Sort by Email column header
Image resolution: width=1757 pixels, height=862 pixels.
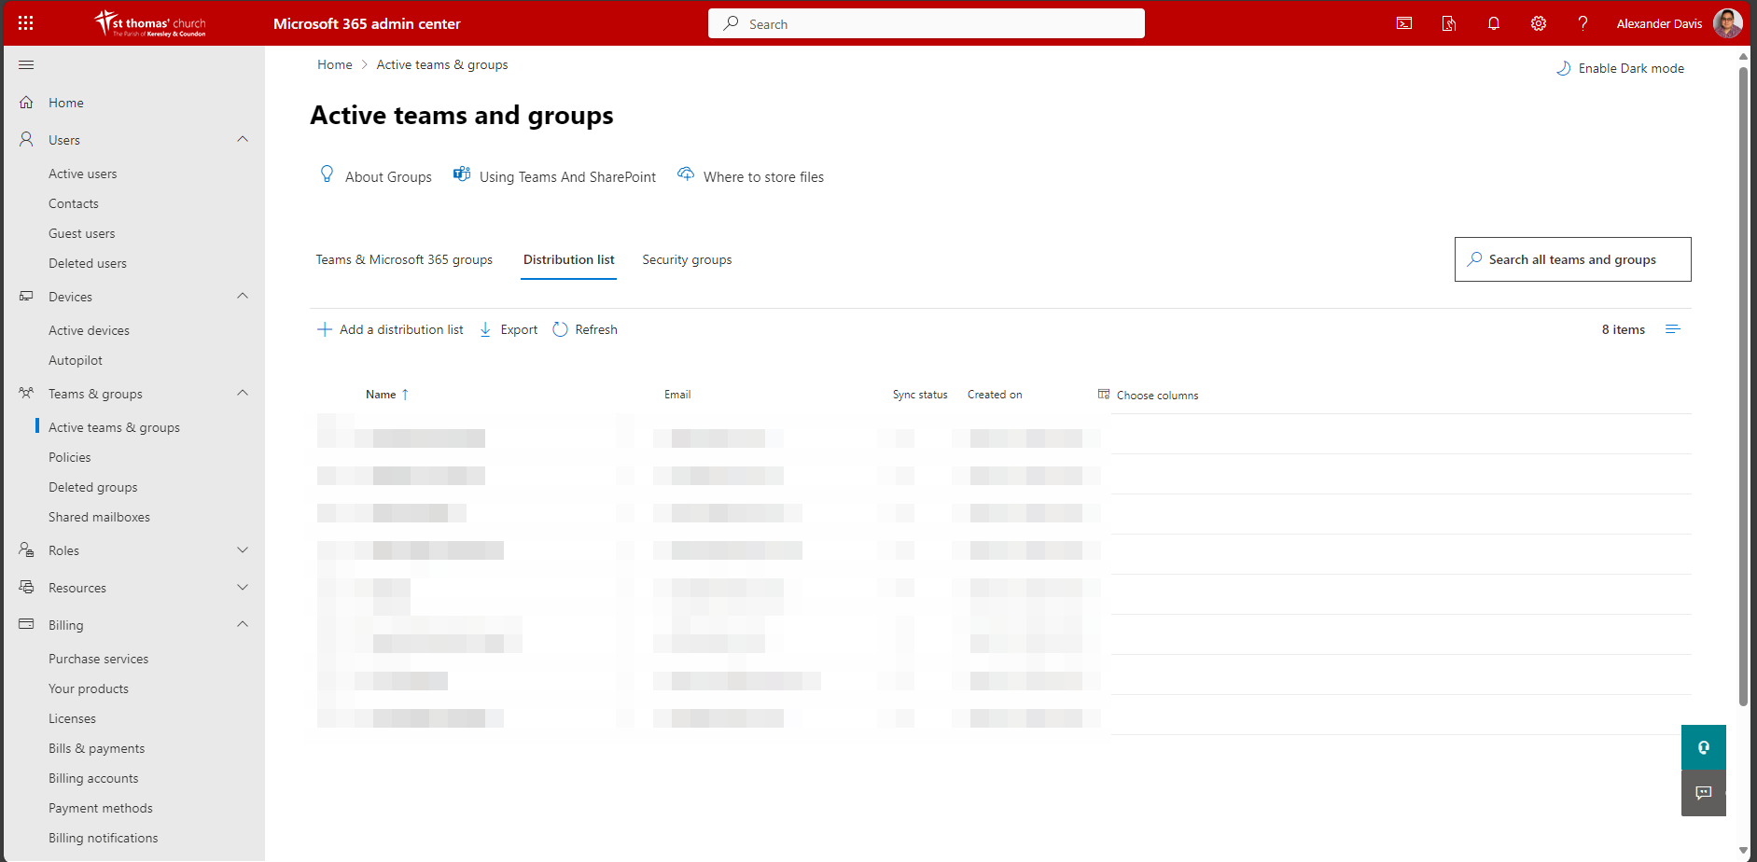click(x=677, y=395)
